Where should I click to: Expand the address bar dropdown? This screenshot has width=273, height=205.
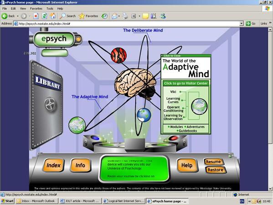pyautogui.click(x=241, y=24)
